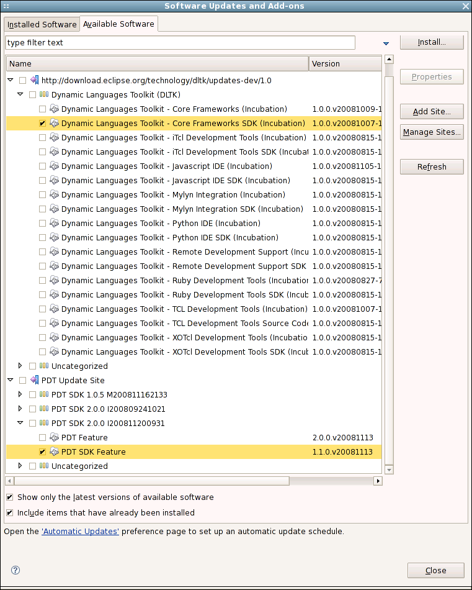Image resolution: width=472 pixels, height=590 pixels.
Task: Select the Available Software tab
Action: [x=118, y=24]
